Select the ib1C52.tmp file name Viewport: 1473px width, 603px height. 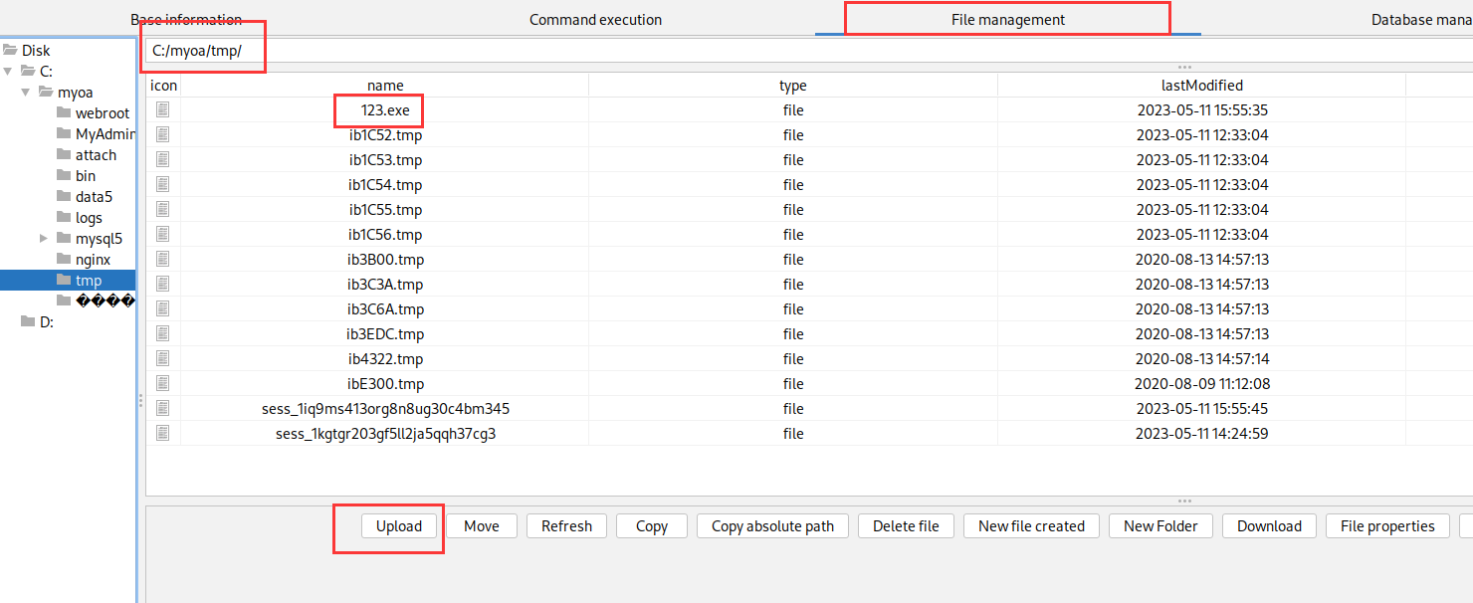(385, 135)
